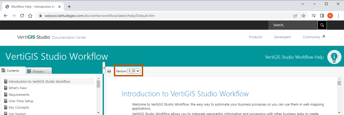Open the Key Concepts topic
The image size is (344, 115).
point(19,108)
